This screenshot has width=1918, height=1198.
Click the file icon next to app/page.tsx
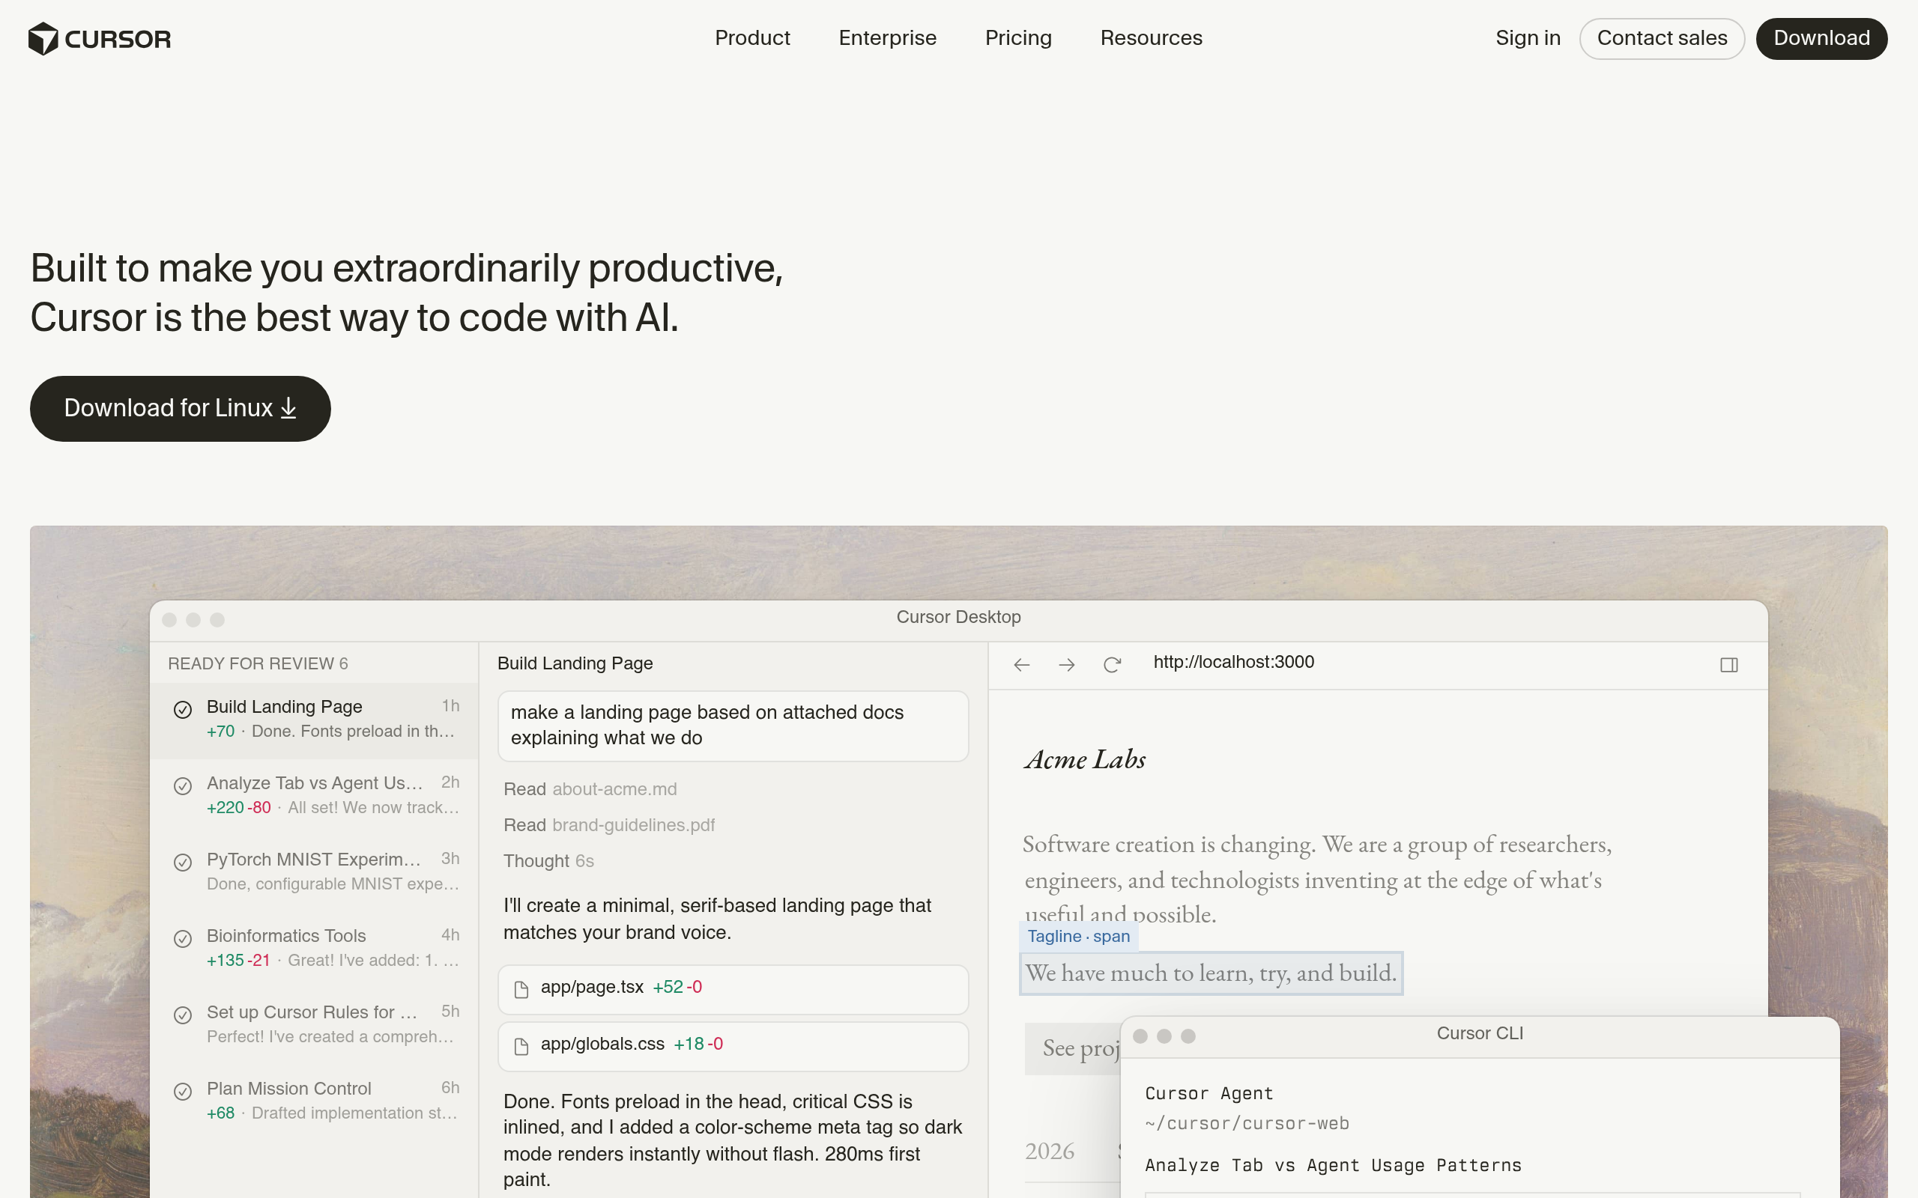tap(521, 990)
